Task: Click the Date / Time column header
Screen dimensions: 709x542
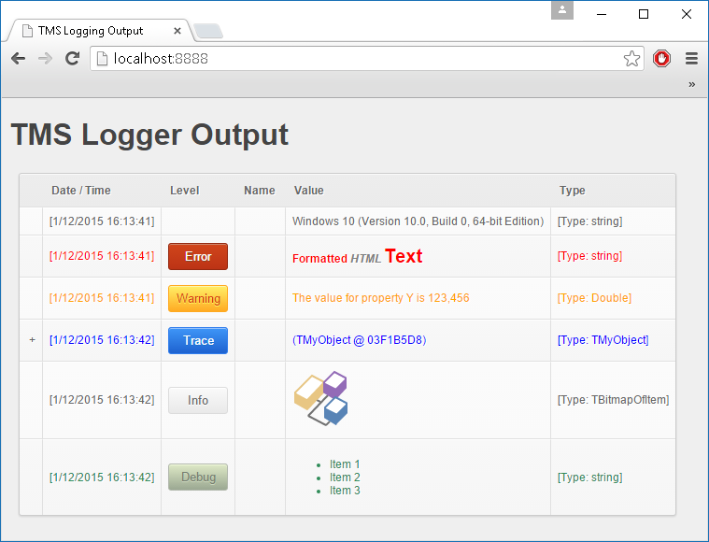Action: pyautogui.click(x=81, y=191)
